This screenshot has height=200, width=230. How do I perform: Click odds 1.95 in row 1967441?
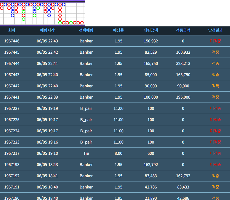click(x=119, y=97)
